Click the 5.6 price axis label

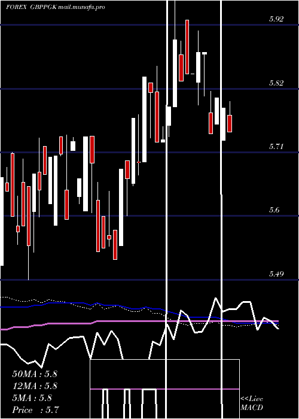274,210
